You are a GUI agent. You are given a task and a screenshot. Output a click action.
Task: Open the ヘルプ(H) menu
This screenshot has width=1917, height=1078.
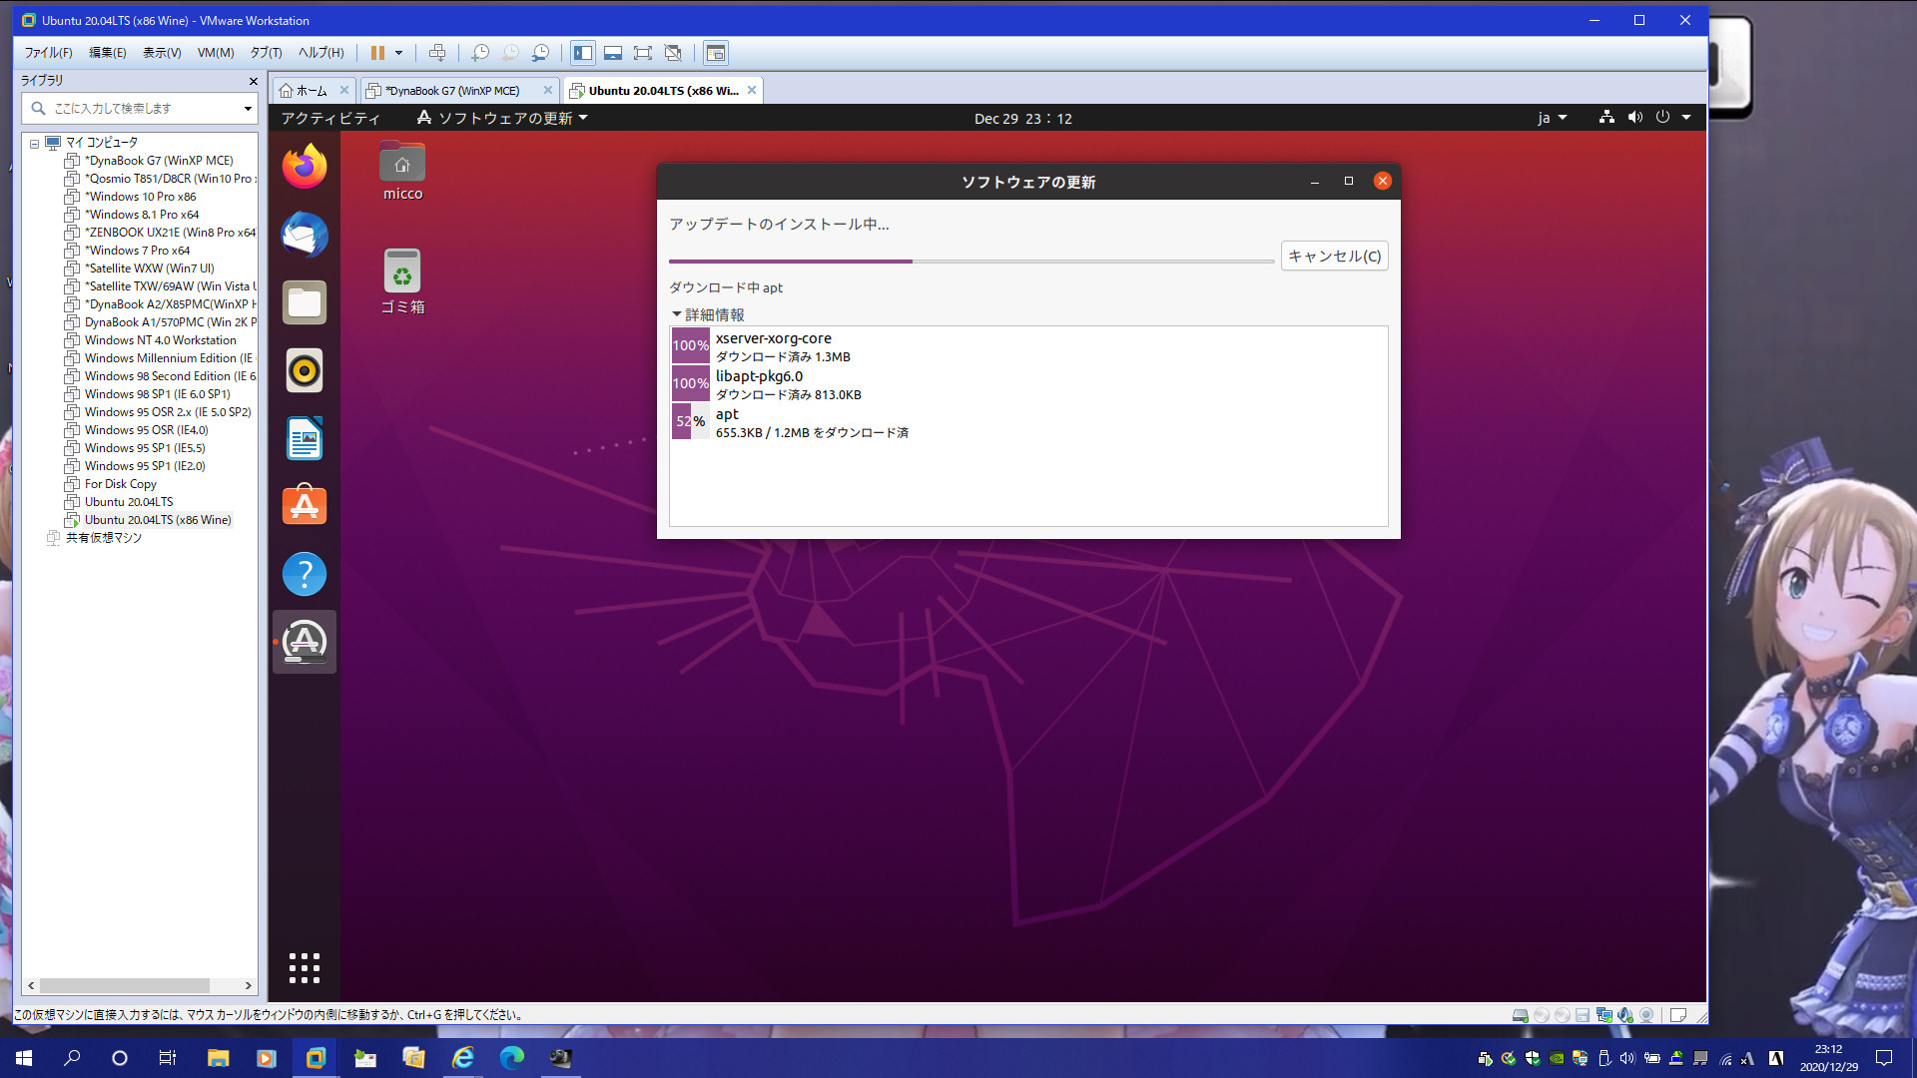320,53
